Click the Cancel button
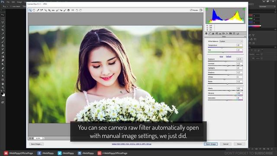The image size is (277, 156). [x=225, y=144]
